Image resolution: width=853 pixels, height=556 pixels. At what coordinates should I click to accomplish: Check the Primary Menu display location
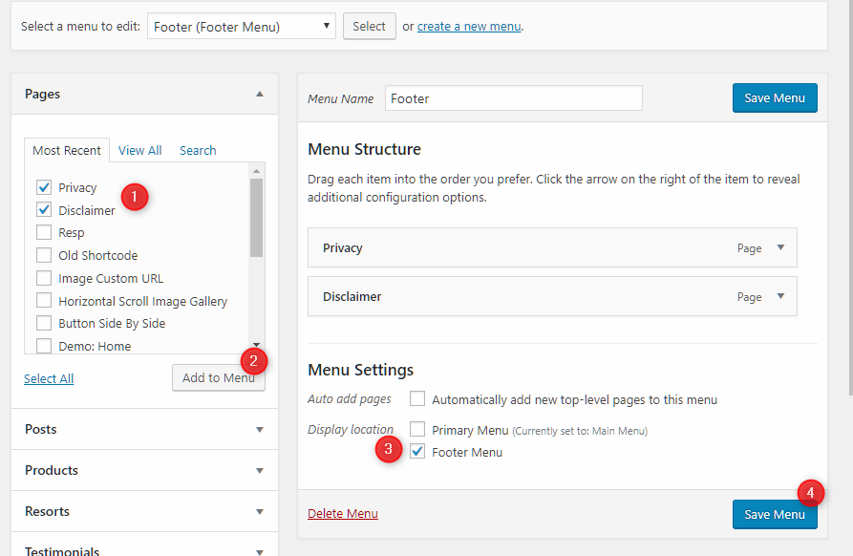[417, 430]
